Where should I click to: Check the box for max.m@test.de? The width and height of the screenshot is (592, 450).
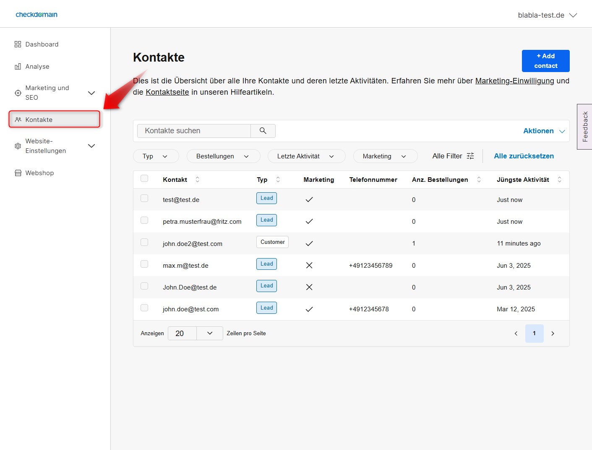point(144,264)
